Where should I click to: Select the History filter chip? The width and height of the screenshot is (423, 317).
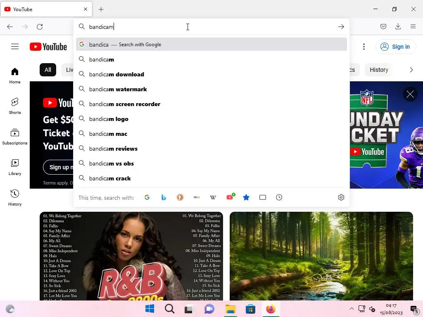tap(379, 70)
